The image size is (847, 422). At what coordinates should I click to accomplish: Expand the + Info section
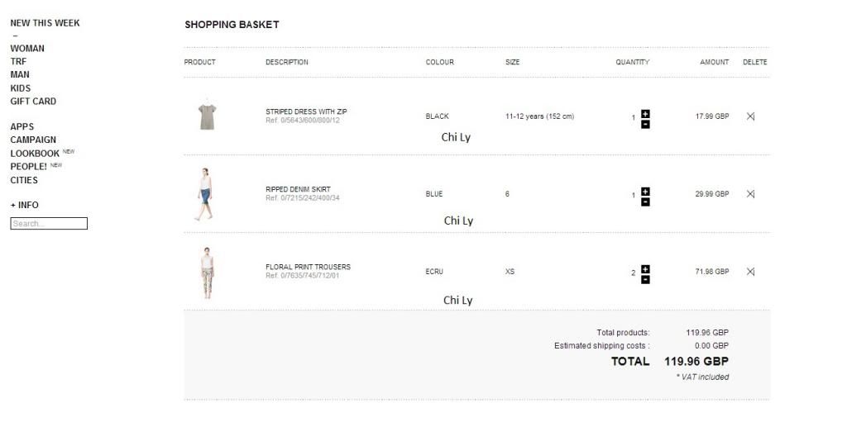[25, 205]
